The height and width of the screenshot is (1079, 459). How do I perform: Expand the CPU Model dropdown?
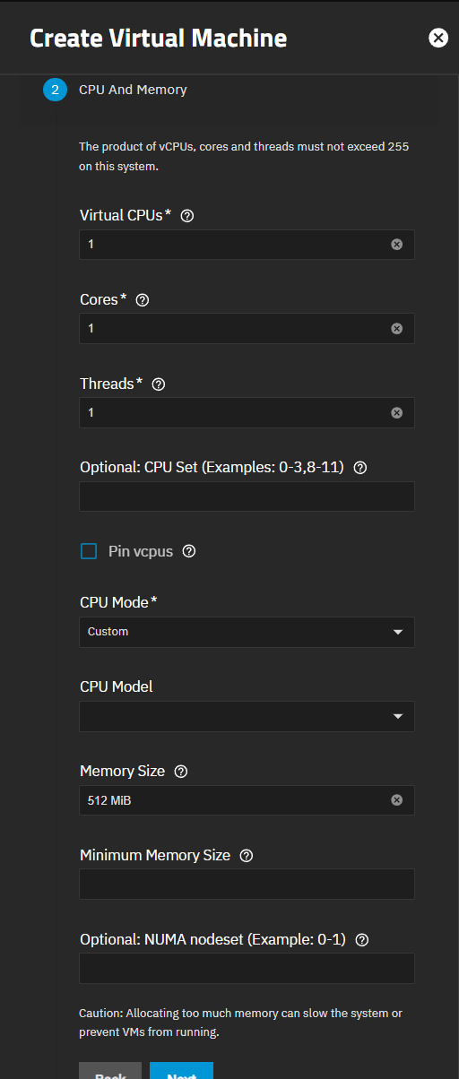247,716
